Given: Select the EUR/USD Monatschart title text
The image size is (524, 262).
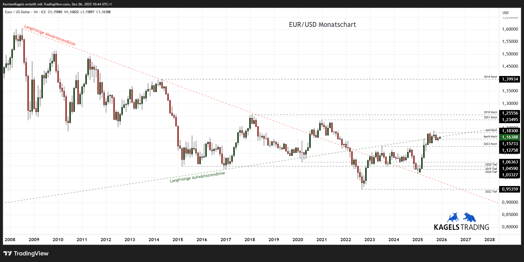Looking at the screenshot, I should click(x=322, y=25).
